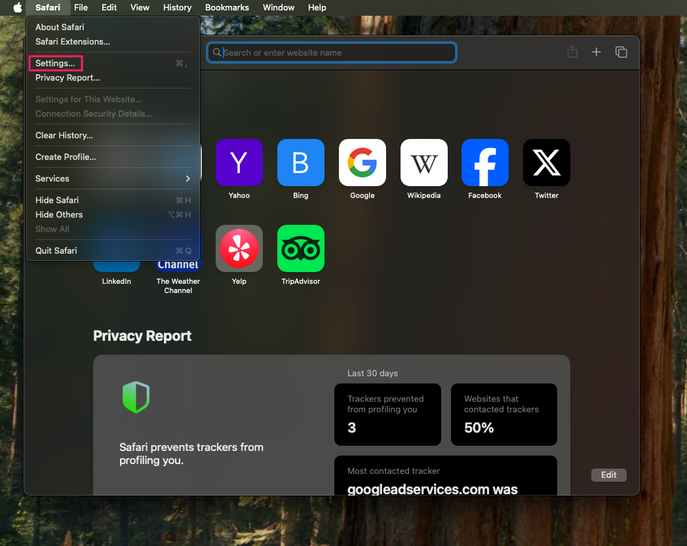This screenshot has height=546, width=687.
Task: Open the File menu
Action: pos(81,7)
